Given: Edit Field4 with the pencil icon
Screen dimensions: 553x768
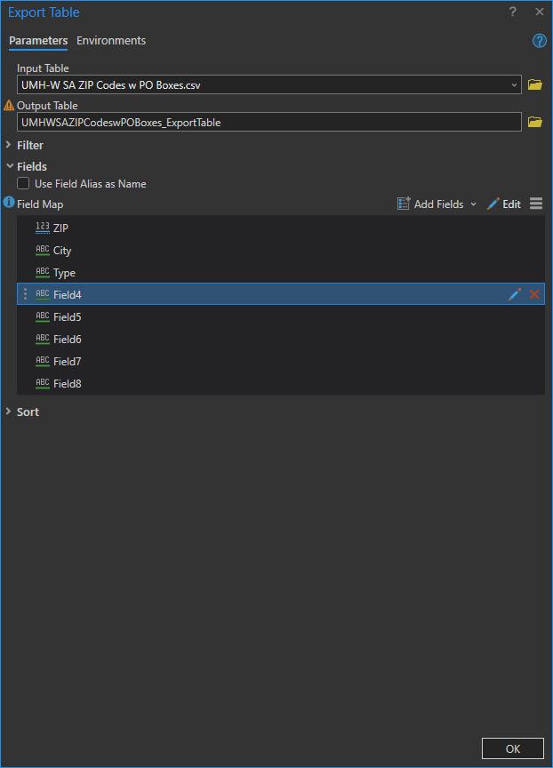Looking at the screenshot, I should 514,294.
